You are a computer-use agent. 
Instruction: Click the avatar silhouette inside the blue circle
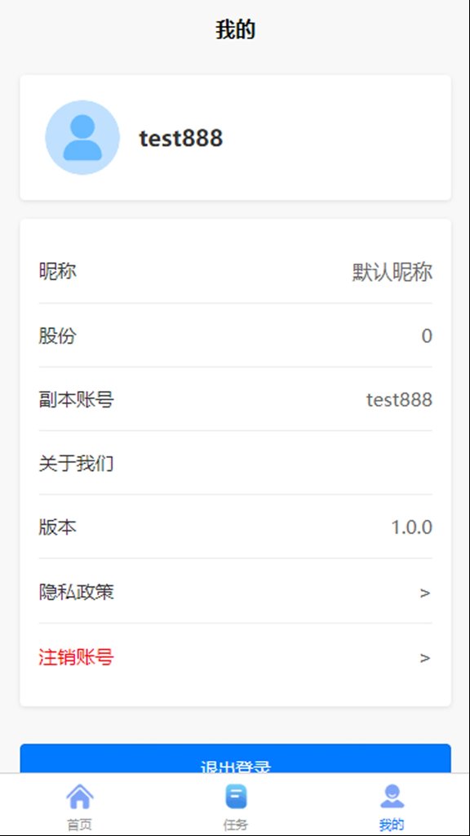click(x=81, y=137)
